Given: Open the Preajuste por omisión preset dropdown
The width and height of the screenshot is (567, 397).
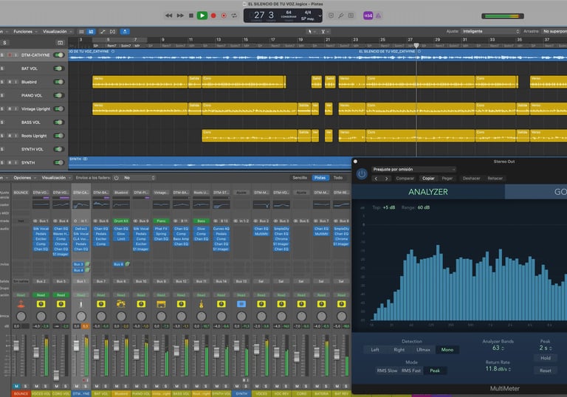Looking at the screenshot, I should [413, 169].
